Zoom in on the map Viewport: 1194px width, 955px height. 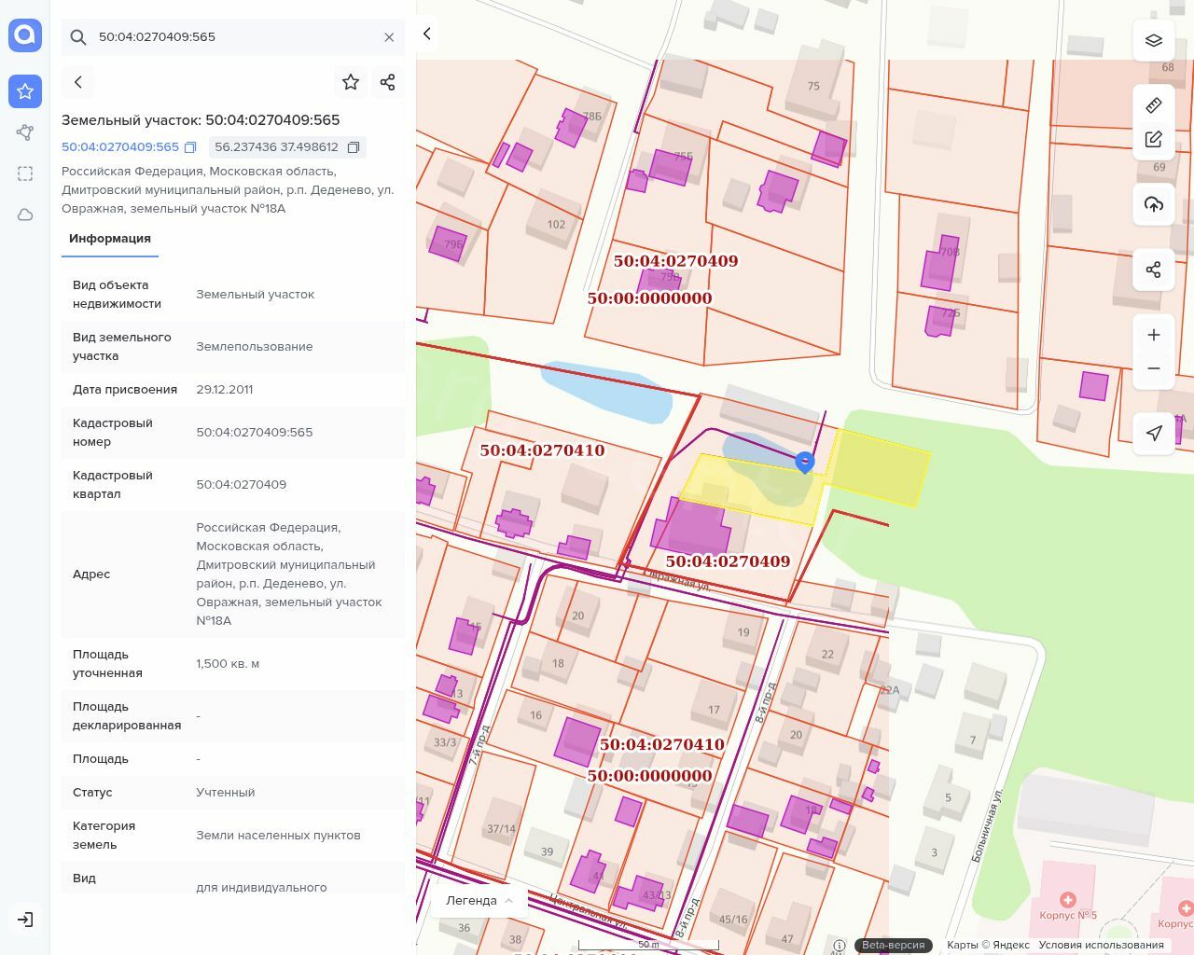[1154, 335]
